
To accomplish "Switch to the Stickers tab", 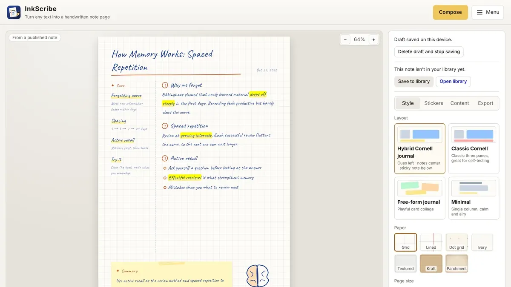I will 433,103.
